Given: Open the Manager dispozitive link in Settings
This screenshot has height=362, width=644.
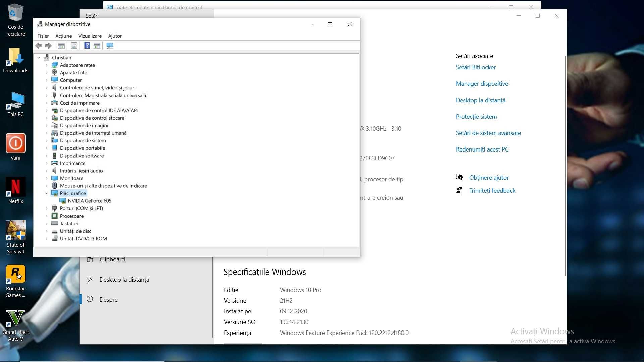Looking at the screenshot, I should pyautogui.click(x=482, y=84).
